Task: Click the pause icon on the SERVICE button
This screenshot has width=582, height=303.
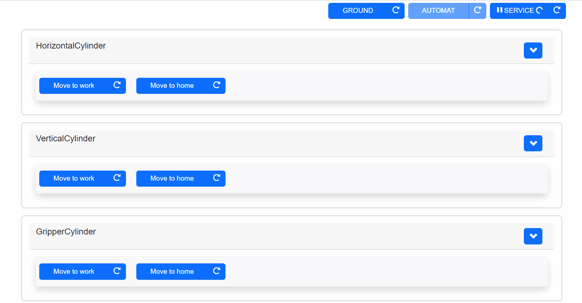Action: click(x=500, y=10)
